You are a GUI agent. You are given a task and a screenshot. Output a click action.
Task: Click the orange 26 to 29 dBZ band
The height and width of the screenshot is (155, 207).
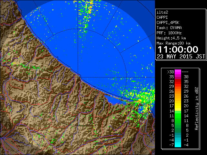[x=178, y=91]
